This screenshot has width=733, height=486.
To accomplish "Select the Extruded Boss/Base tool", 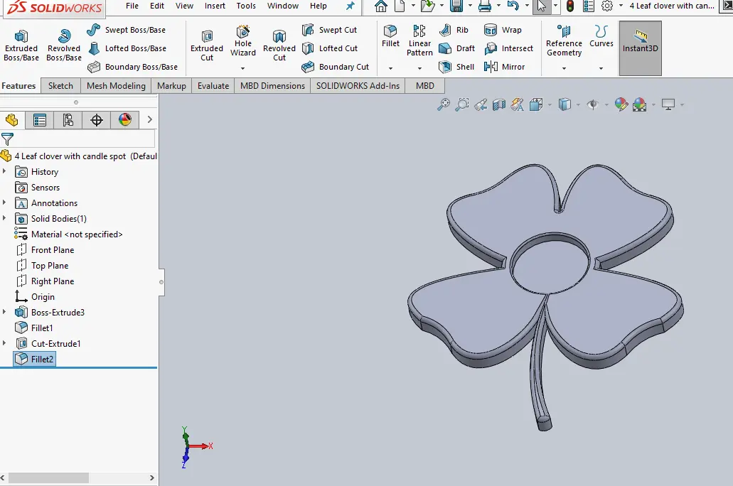I will click(x=21, y=44).
